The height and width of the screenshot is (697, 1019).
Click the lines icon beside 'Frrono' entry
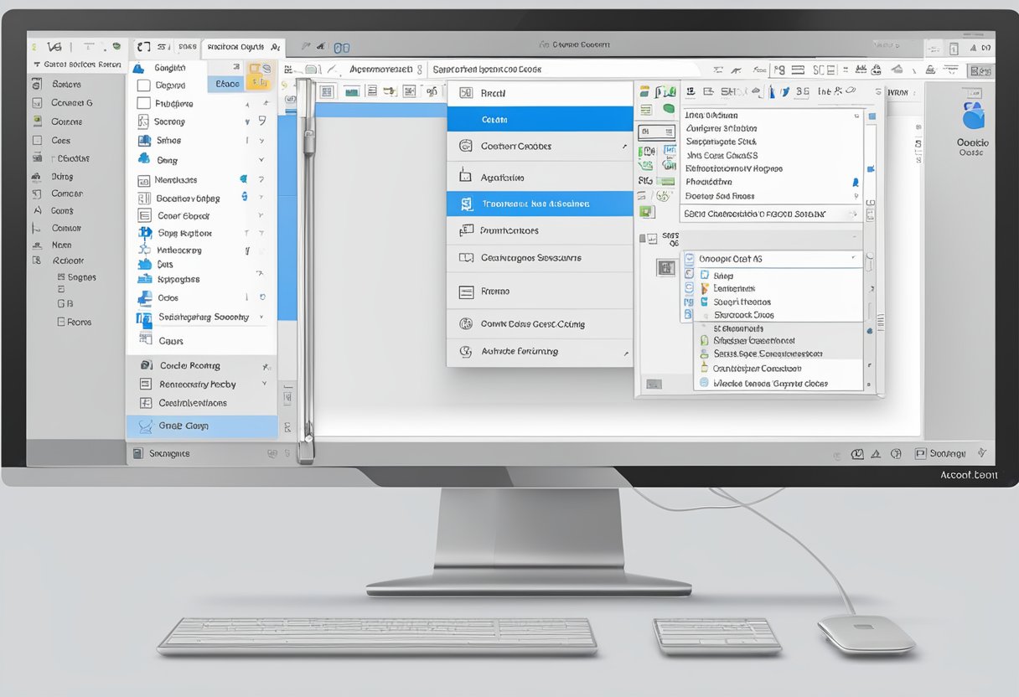click(x=466, y=292)
